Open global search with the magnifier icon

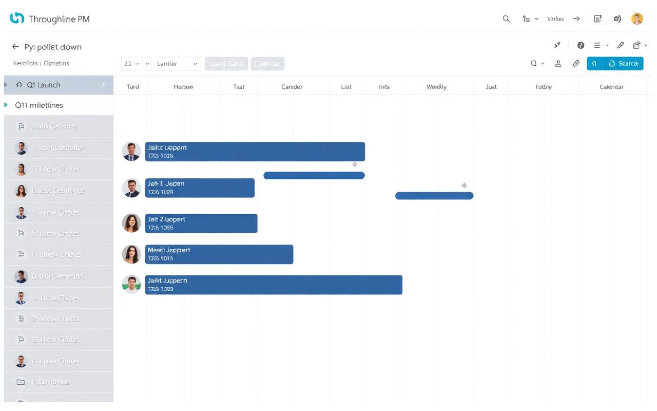tap(506, 18)
